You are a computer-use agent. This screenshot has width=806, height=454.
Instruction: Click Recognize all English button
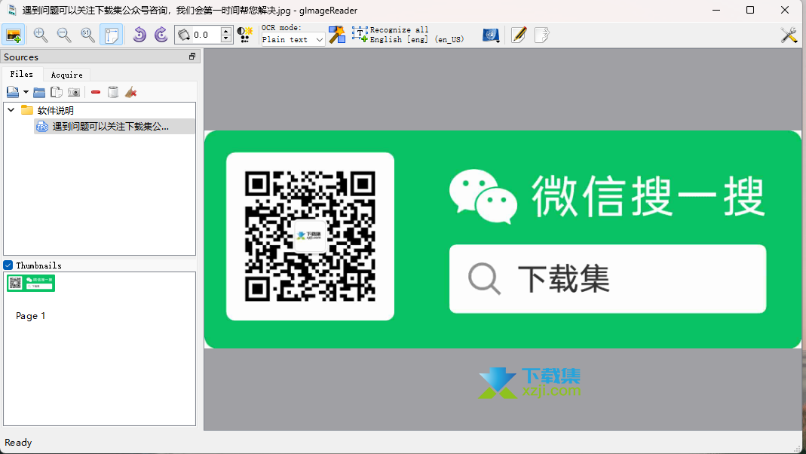[x=408, y=35]
